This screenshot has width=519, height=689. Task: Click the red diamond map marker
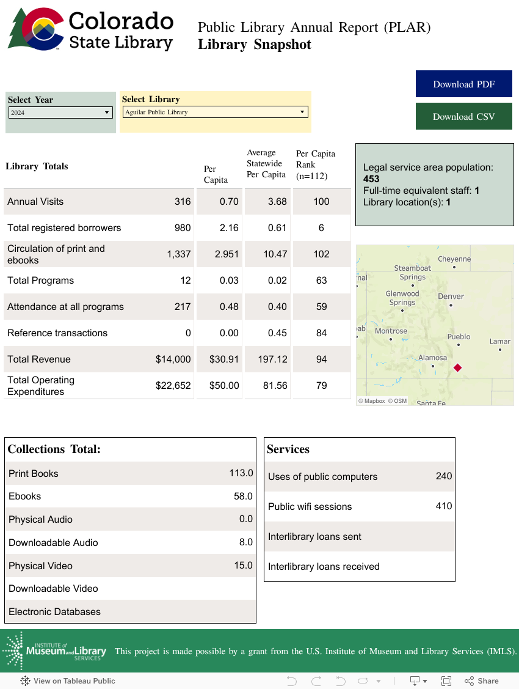pyautogui.click(x=457, y=367)
